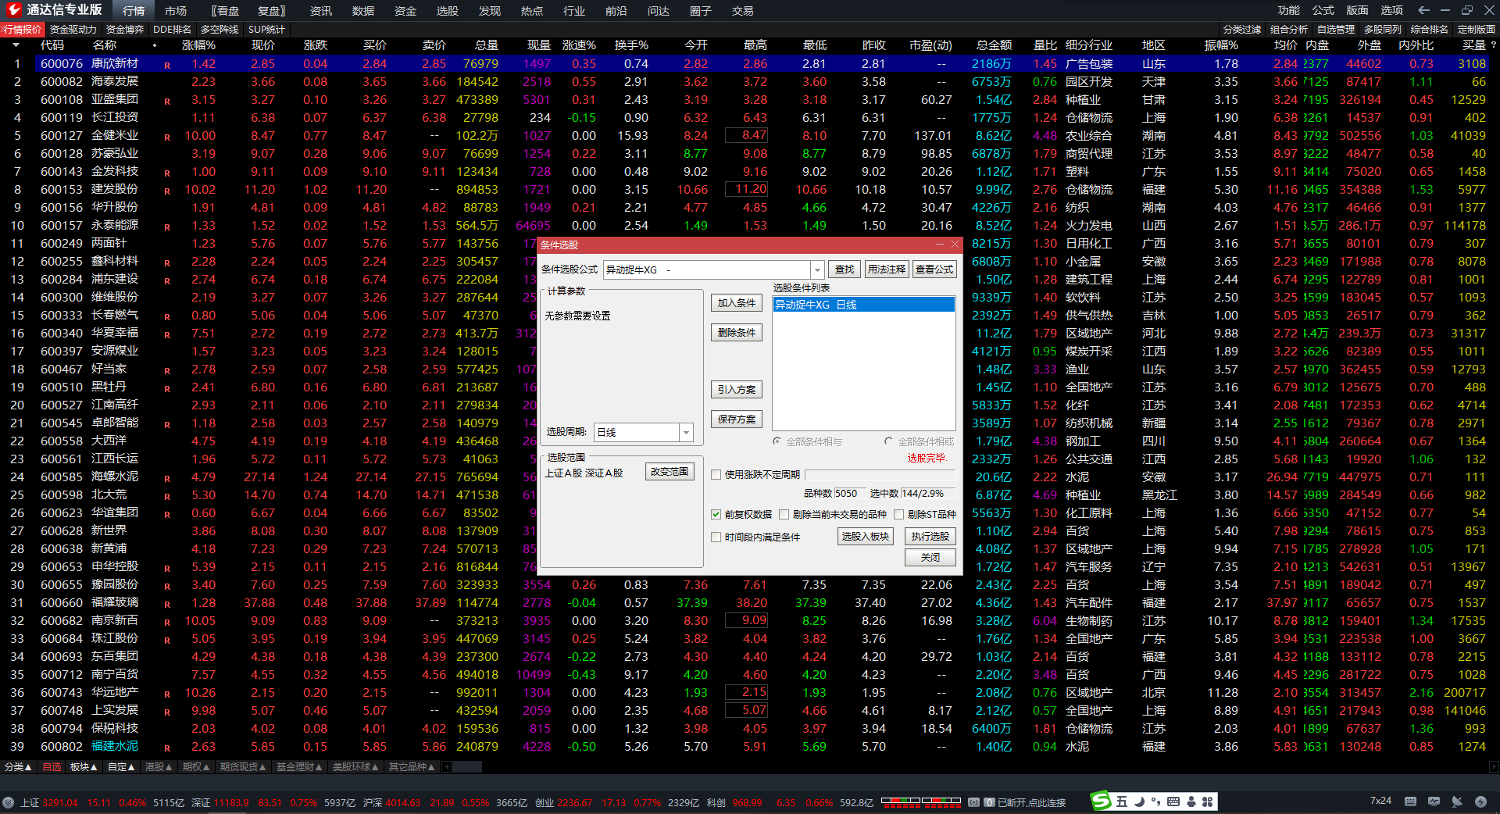Click the 执行选股 button
This screenshot has height=814, width=1500.
coord(930,537)
